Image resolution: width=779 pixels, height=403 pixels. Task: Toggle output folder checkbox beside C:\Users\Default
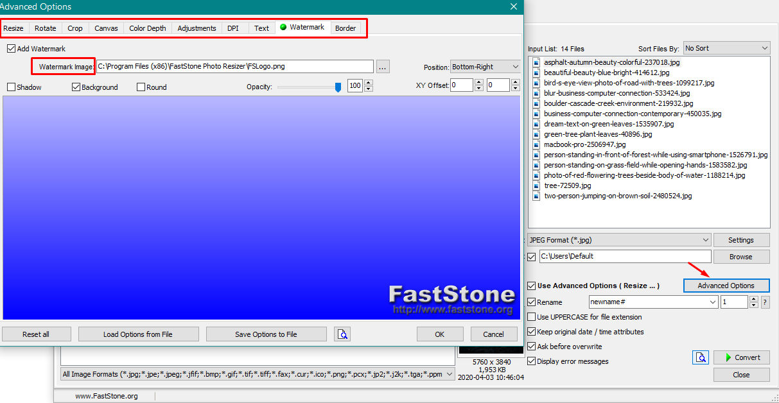[x=531, y=257]
